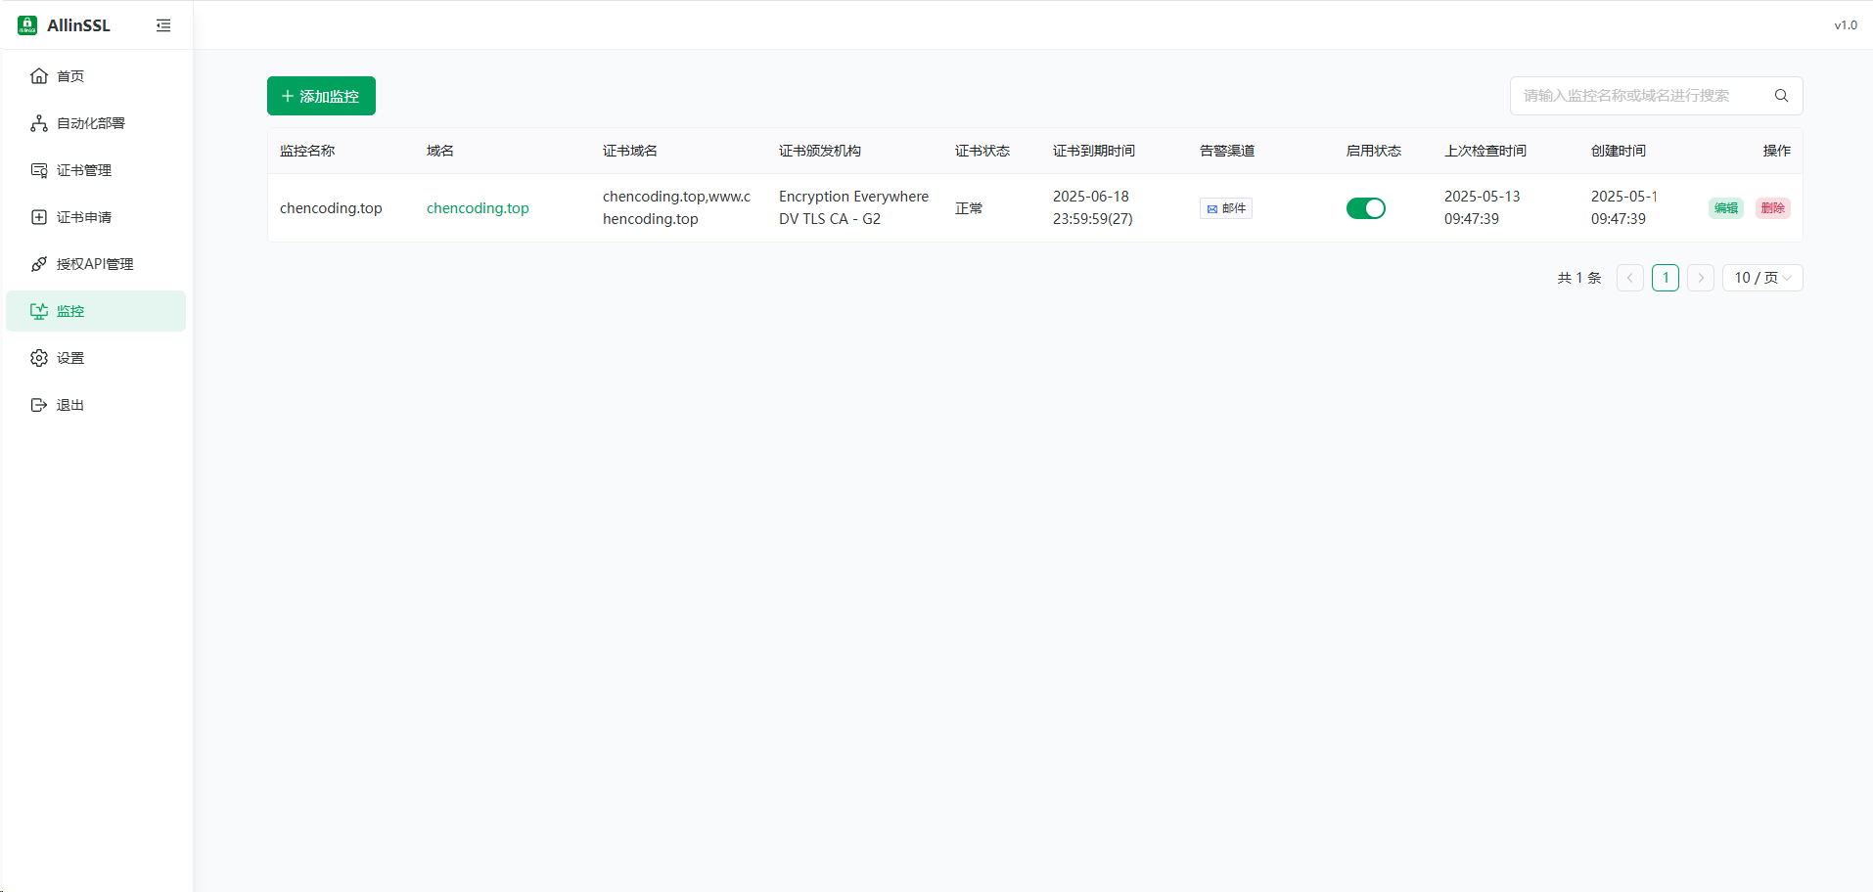Open the chencoding.top domain link
The height and width of the screenshot is (892, 1873).
pos(478,208)
